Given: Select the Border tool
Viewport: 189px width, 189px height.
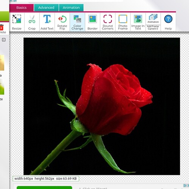Looking at the screenshot, I should (92, 22).
